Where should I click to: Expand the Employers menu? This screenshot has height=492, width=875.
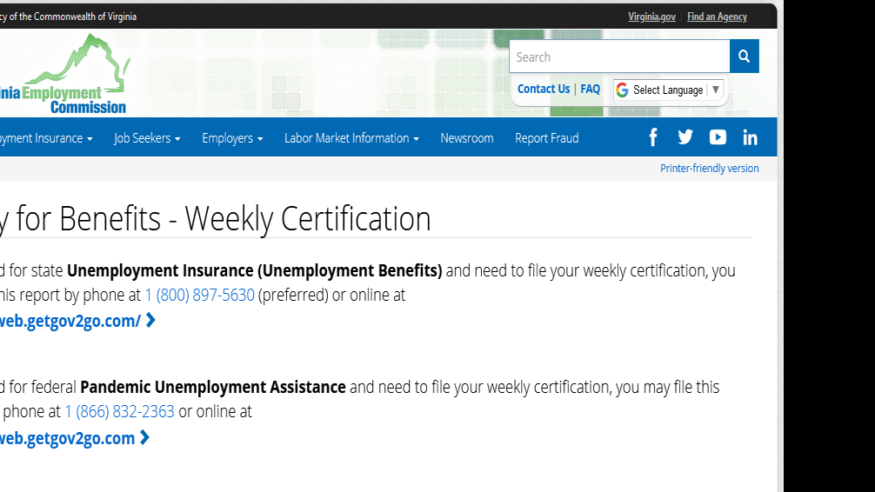[232, 138]
